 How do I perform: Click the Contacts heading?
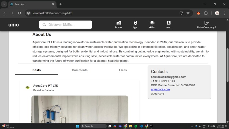(159, 71)
